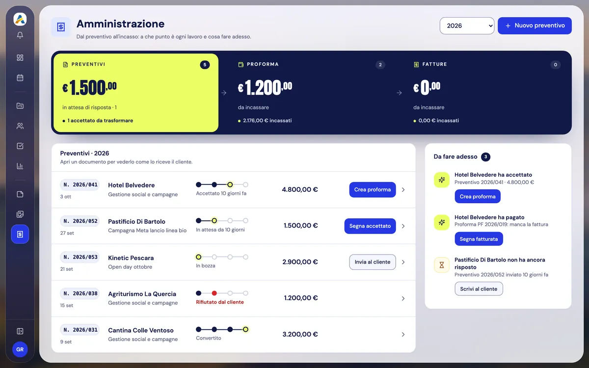Image resolution: width=589 pixels, height=368 pixels.
Task: Click the GR user avatar
Action: (20, 349)
